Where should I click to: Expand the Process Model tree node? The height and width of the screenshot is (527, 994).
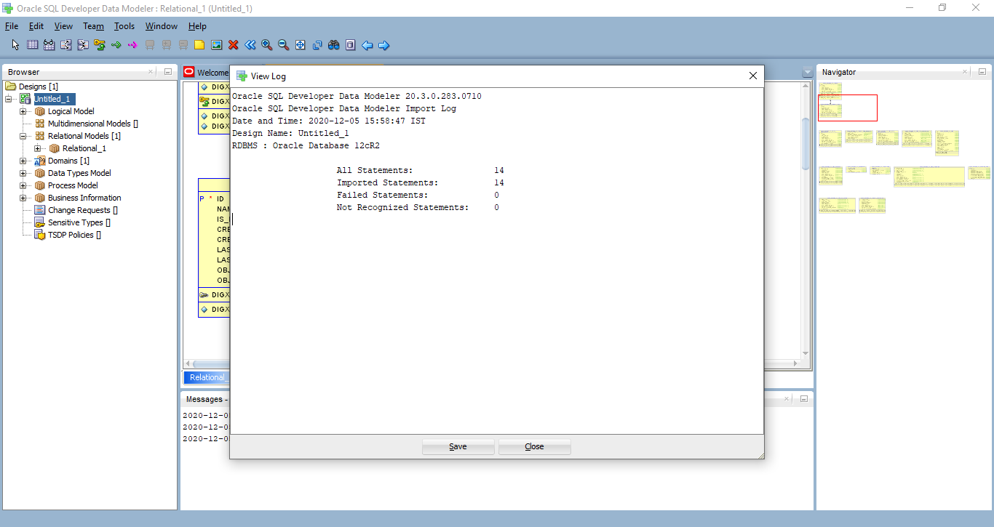[23, 185]
